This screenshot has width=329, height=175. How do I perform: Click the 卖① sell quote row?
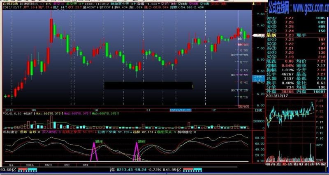[x=296, y=31]
